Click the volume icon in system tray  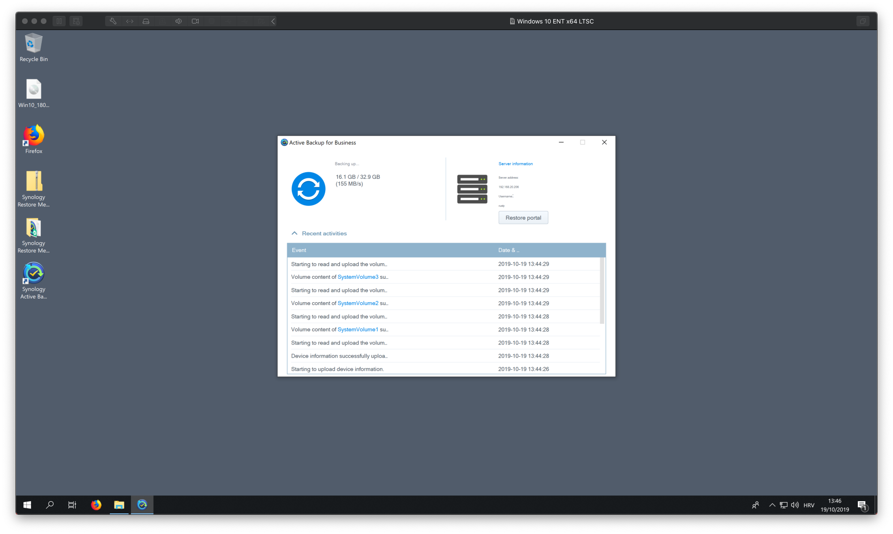[795, 505]
